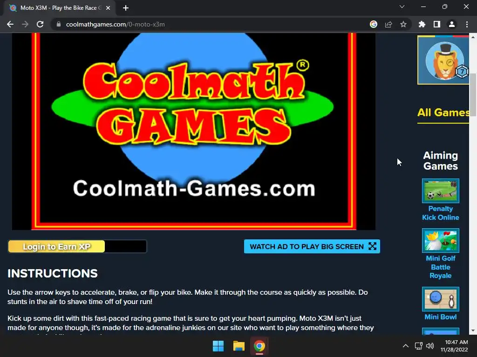The height and width of the screenshot is (357, 477).
Task: Click the Chrome taskbar icon
Action: [259, 346]
